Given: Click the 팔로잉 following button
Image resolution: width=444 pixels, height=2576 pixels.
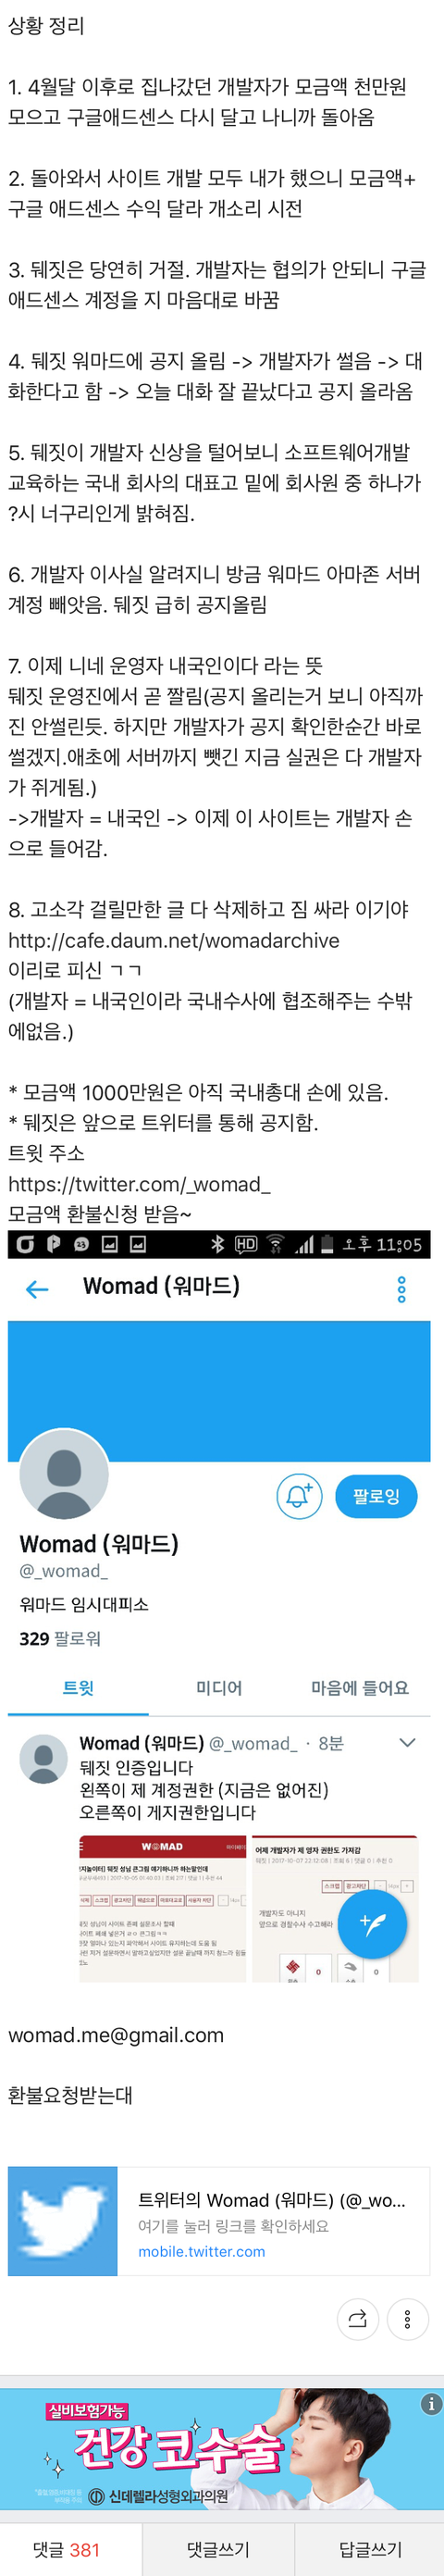Looking at the screenshot, I should click(376, 1496).
